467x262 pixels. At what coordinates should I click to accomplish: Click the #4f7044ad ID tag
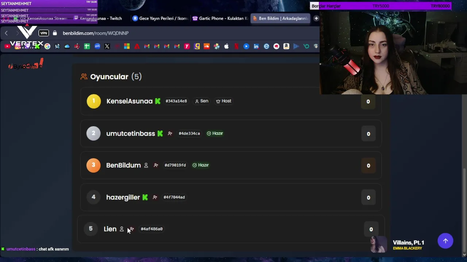[x=174, y=197]
